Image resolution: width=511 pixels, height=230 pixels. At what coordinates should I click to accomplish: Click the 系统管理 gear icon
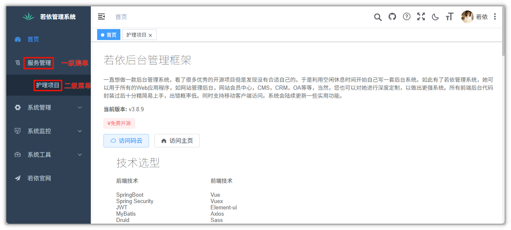[18, 107]
